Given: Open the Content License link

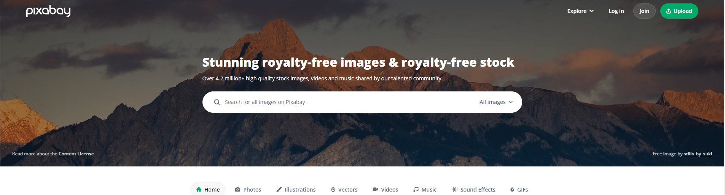Looking at the screenshot, I should [x=76, y=154].
